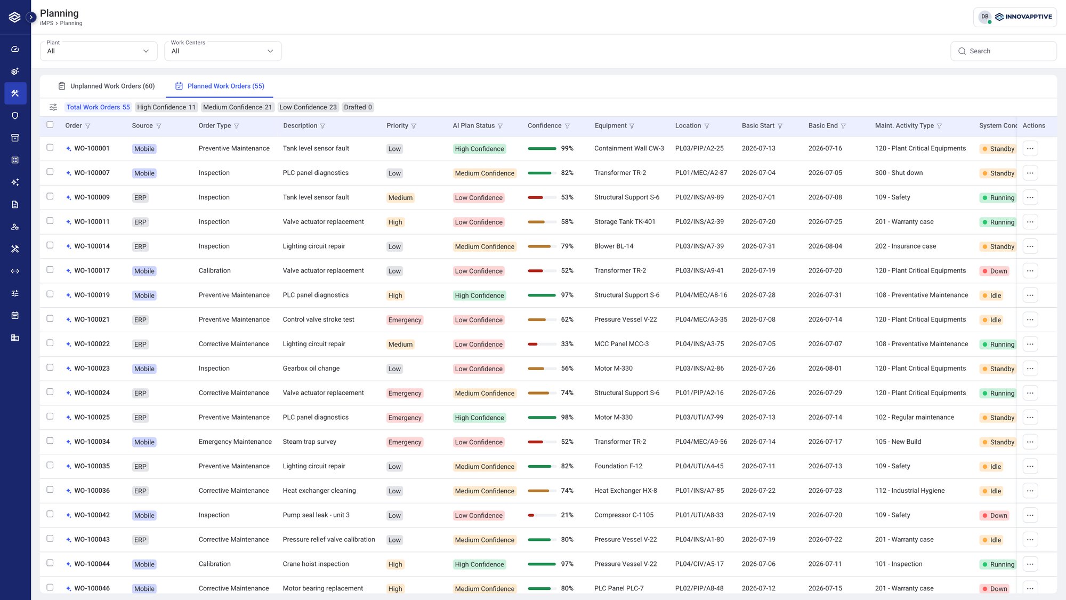Screen dimensions: 1066x600
Task: Select the WO-100043 row checkbox
Action: coord(50,538)
